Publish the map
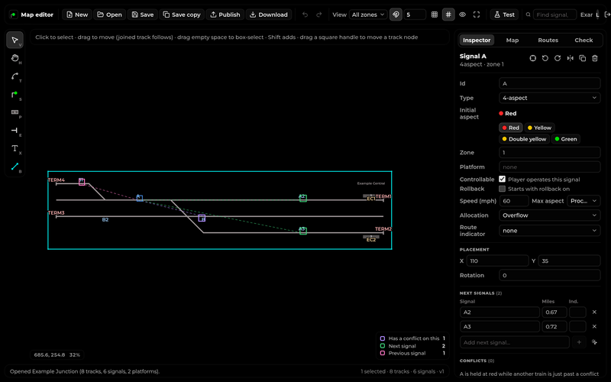Viewport: 611px width, 382px height. [x=225, y=15]
